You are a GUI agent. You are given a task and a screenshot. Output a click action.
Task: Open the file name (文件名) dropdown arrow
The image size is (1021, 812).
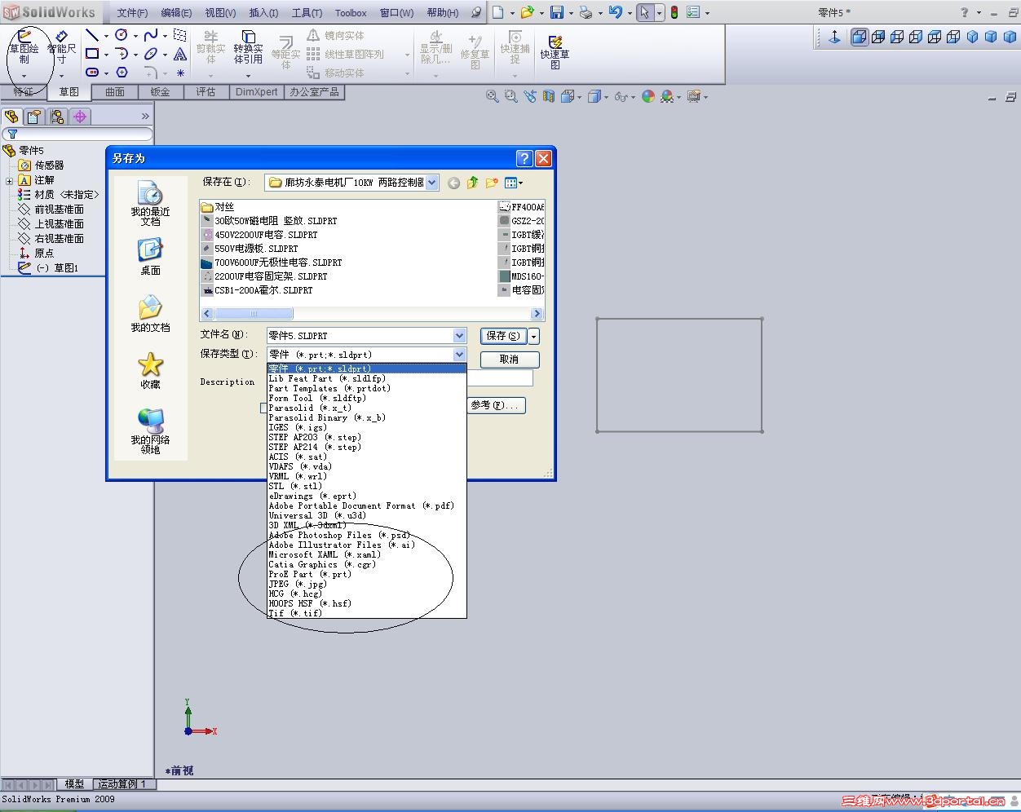pyautogui.click(x=459, y=335)
